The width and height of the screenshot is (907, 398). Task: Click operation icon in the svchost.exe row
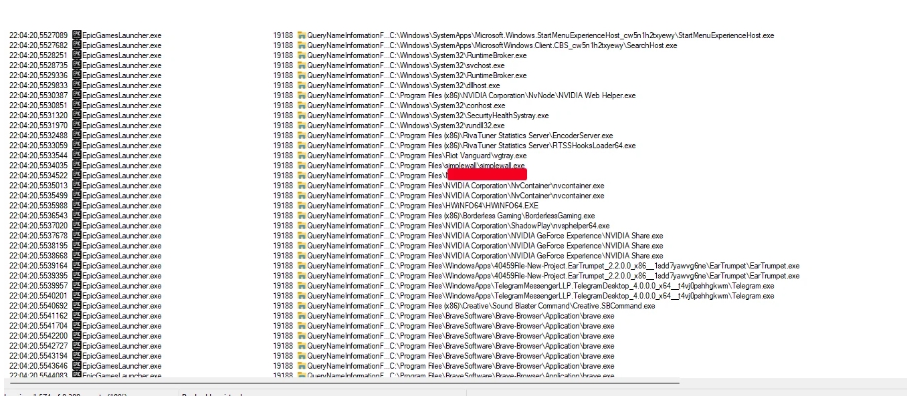point(301,65)
